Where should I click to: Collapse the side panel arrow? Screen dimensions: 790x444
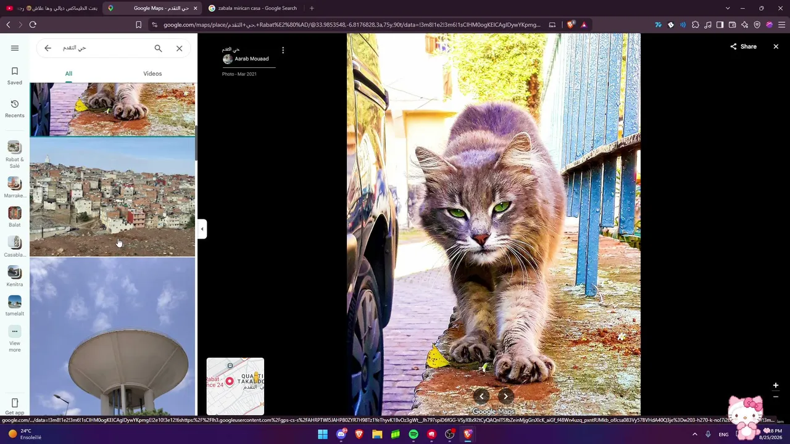tap(202, 229)
